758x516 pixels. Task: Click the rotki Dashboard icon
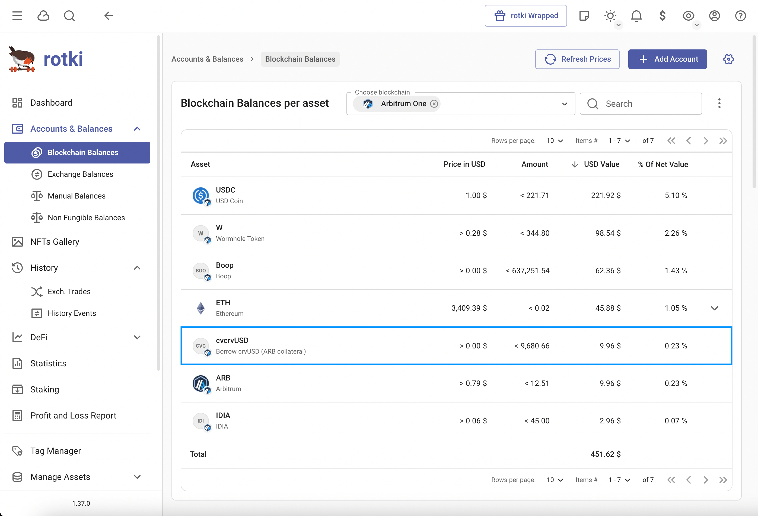tap(17, 102)
